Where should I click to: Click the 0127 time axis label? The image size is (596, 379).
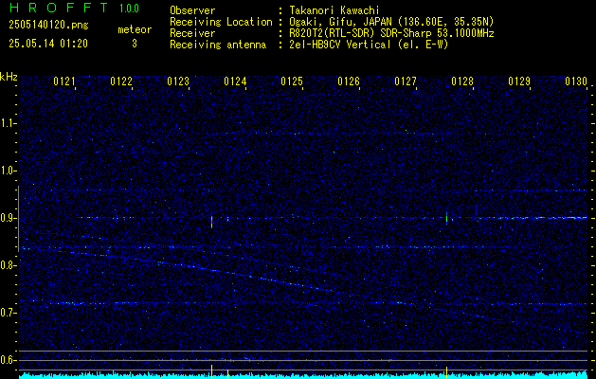pyautogui.click(x=406, y=81)
